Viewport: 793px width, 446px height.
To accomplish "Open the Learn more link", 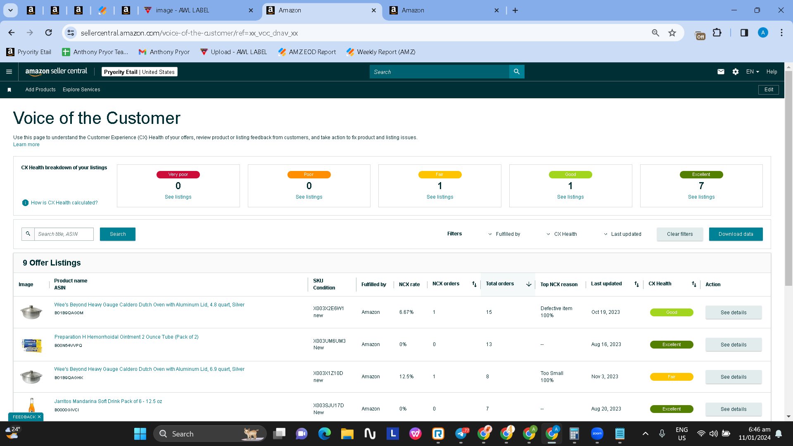I will coord(26,145).
